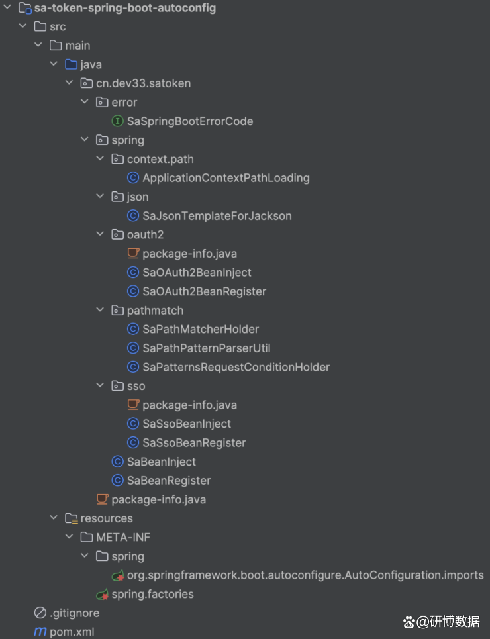The height and width of the screenshot is (639, 490).
Task: Select SaJsonTemplateForJackson in the tree
Action: click(x=217, y=216)
